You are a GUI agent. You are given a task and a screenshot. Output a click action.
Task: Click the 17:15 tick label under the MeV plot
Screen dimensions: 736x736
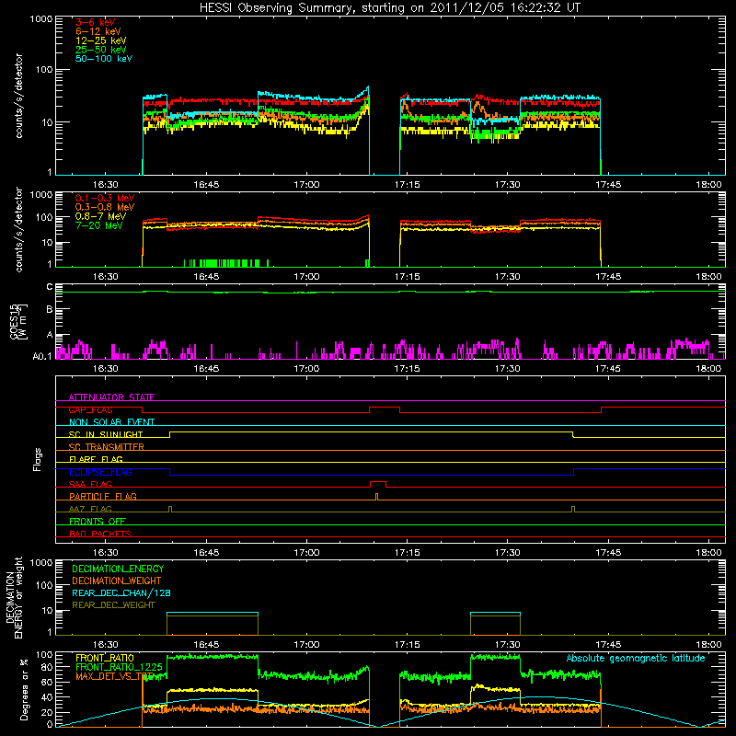[407, 277]
